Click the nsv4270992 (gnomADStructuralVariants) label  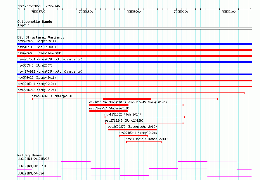[50, 71]
